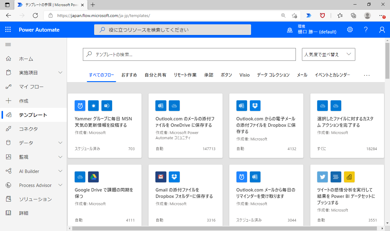Viewport: 390px width, 231px height.
Task: Select the Visio tab
Action: click(245, 75)
